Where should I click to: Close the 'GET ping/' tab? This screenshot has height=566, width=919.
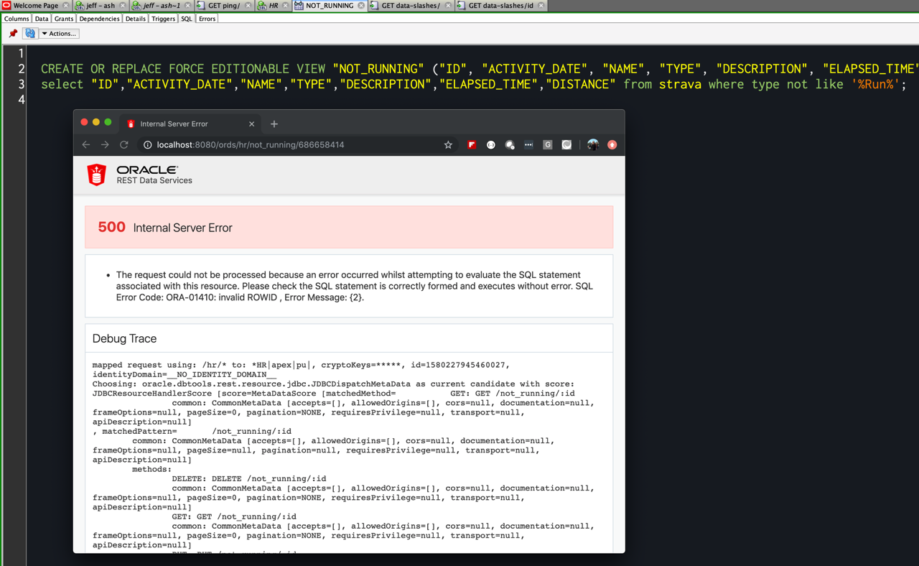248,6
